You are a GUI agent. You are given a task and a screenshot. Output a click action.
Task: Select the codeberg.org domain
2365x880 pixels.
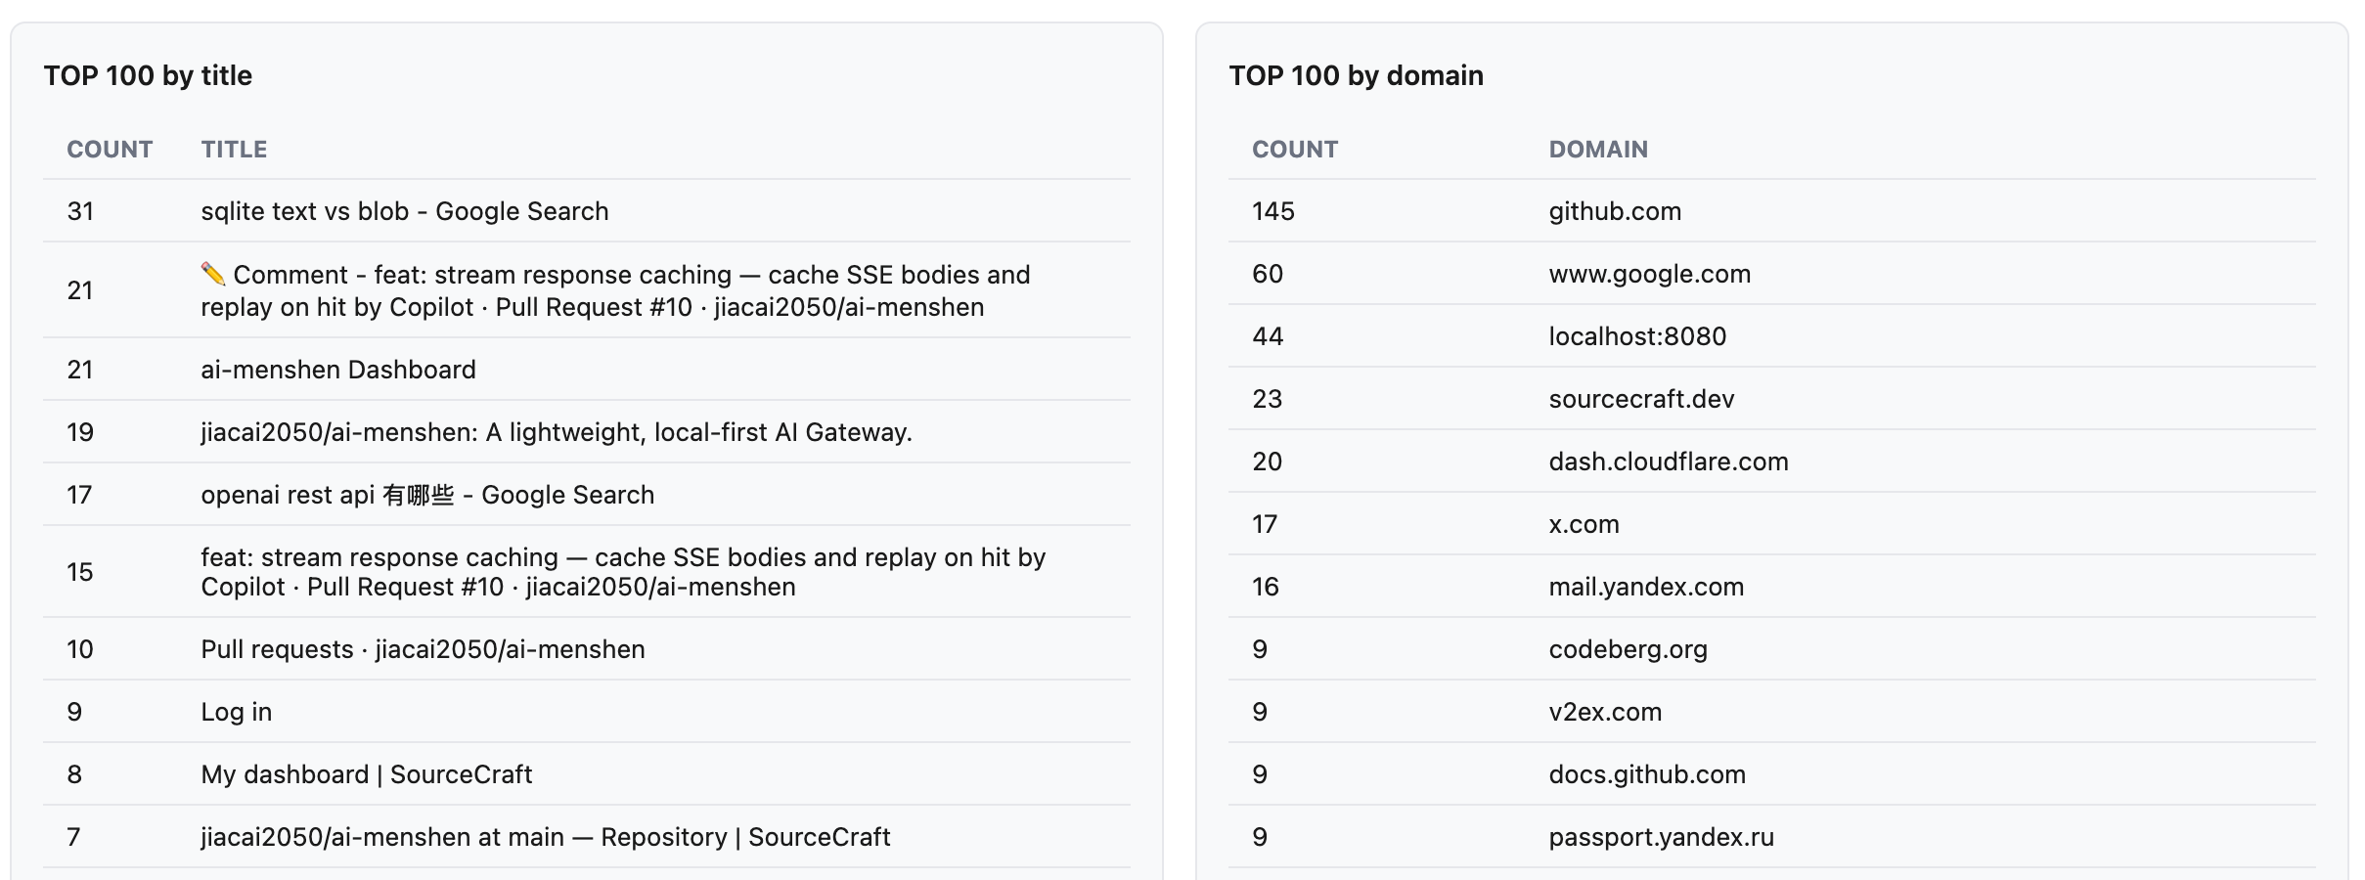(1629, 649)
